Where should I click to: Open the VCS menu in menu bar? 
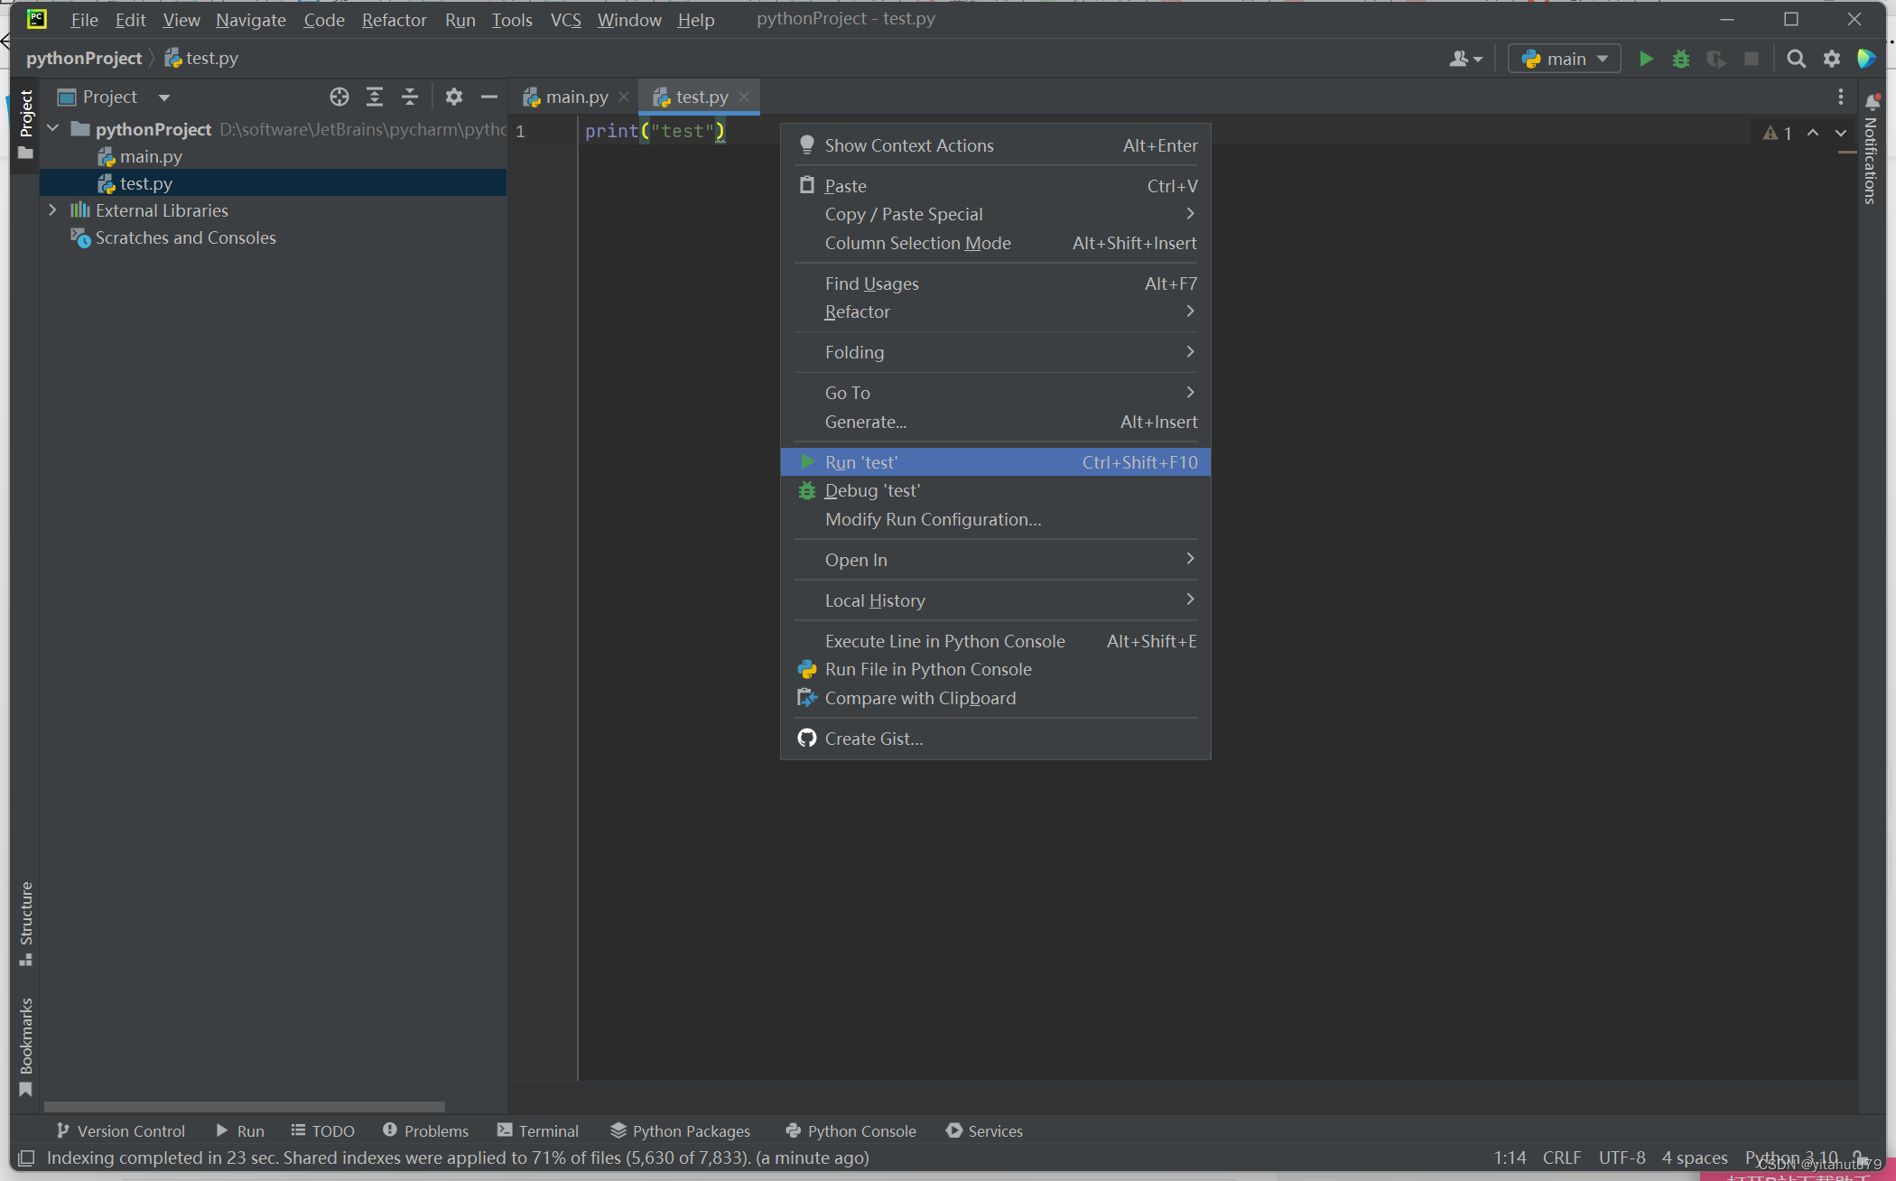click(x=566, y=20)
